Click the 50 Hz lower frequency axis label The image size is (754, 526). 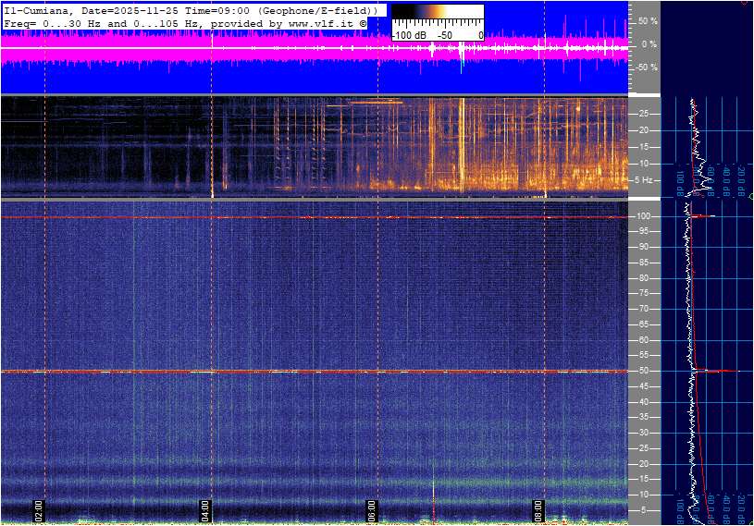[643, 372]
